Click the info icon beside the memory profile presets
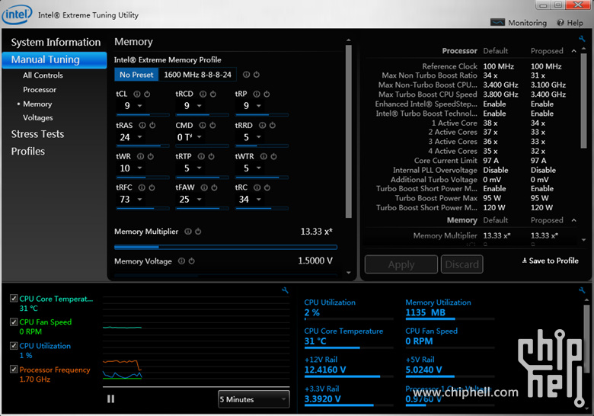 [246, 75]
